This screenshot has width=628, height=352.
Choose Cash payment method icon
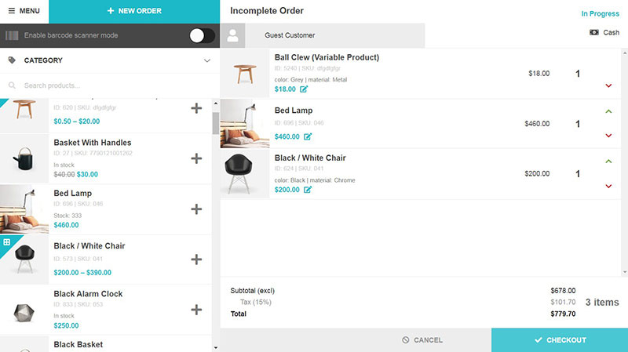594,32
